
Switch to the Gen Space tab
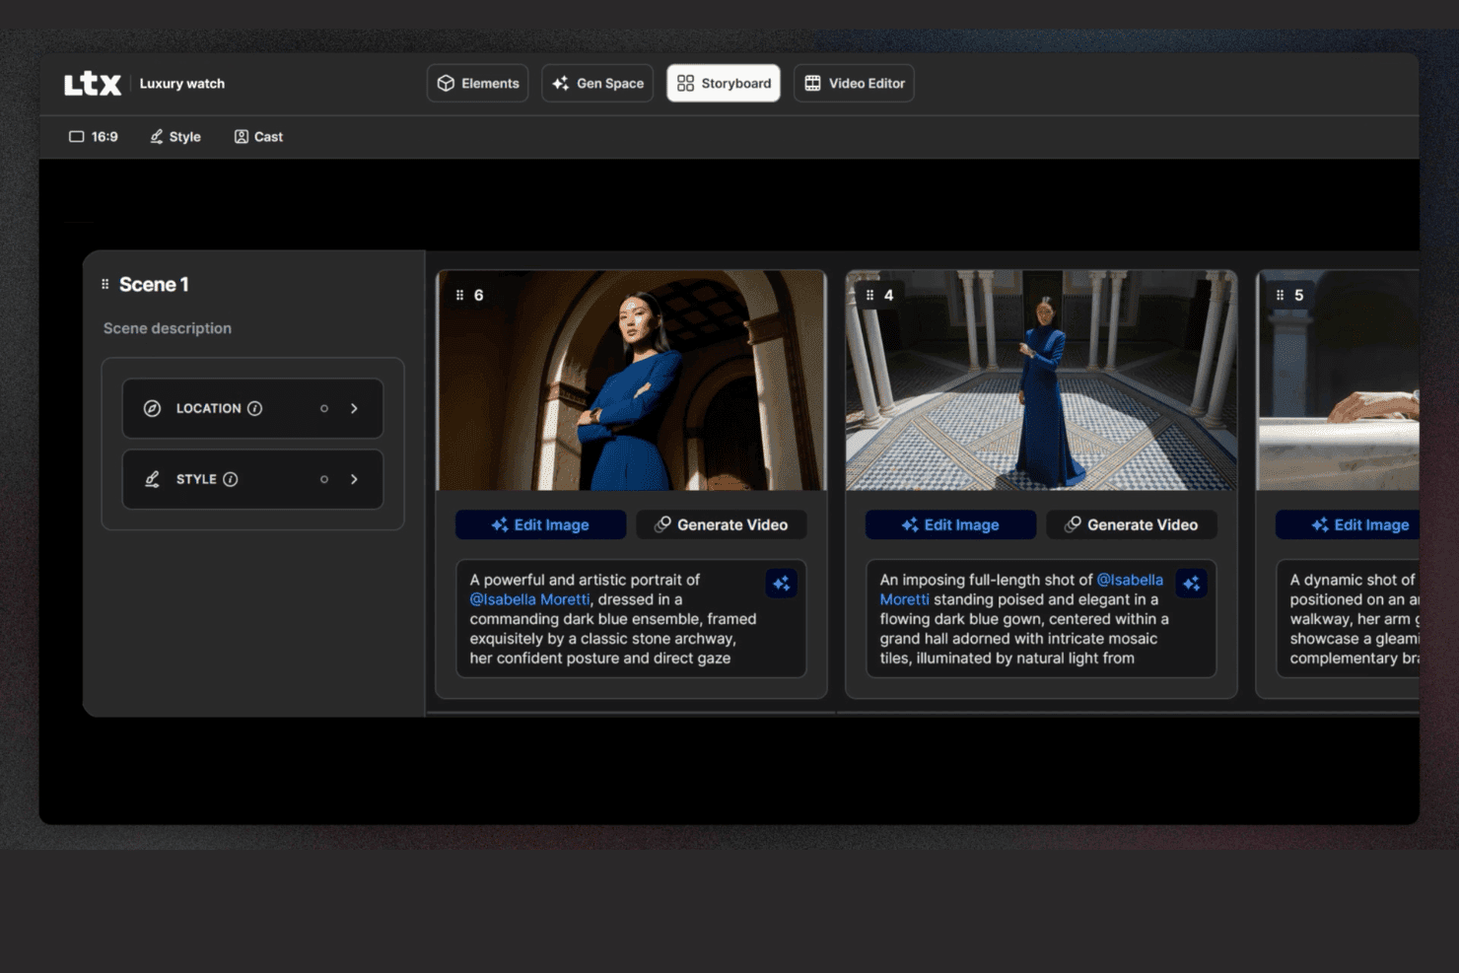pyautogui.click(x=597, y=84)
